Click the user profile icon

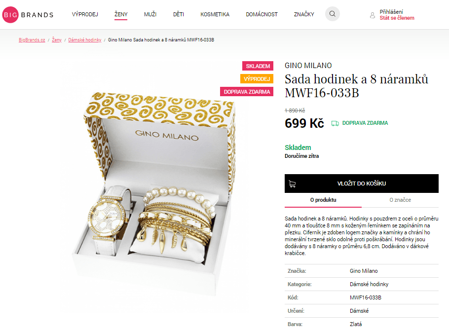coord(372,15)
